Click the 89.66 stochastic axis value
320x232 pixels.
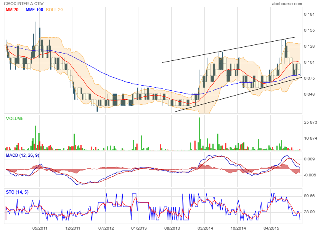click(x=309, y=196)
